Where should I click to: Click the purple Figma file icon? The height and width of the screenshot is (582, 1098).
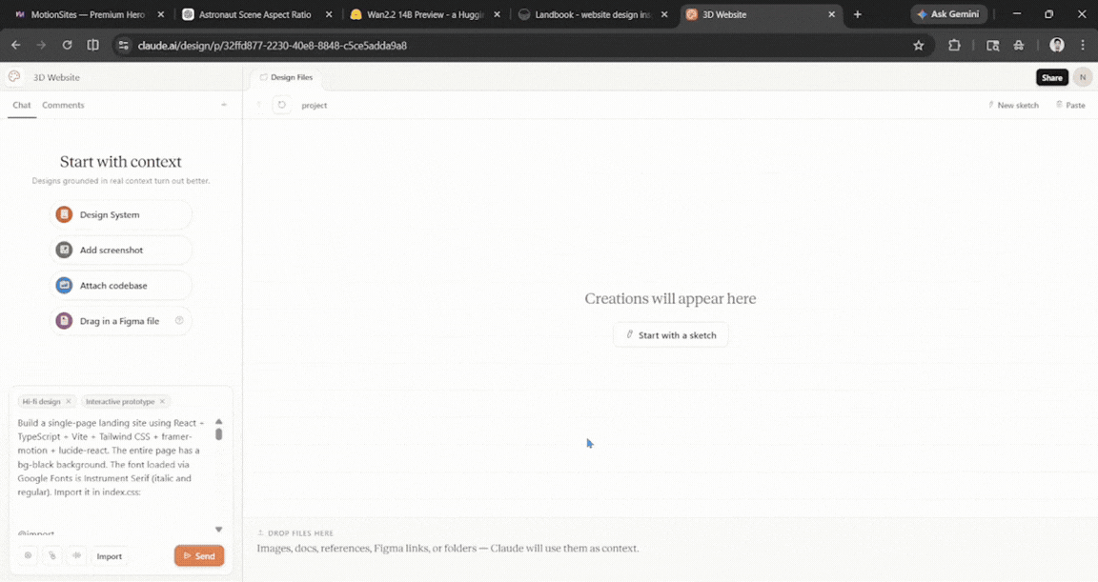tap(65, 321)
